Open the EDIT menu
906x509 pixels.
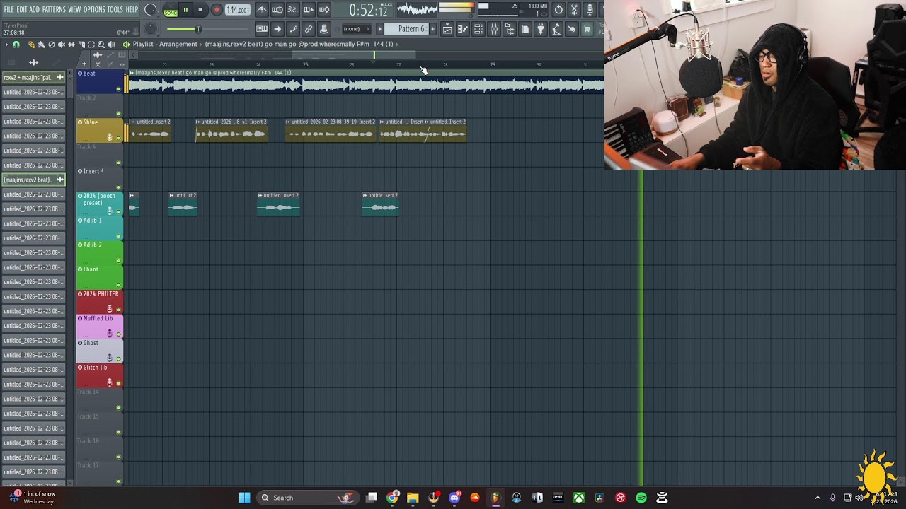[x=21, y=10]
